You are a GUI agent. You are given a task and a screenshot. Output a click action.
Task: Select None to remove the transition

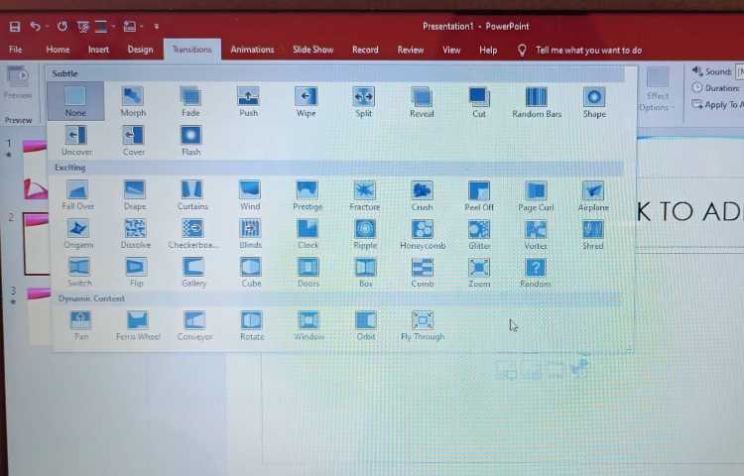[x=75, y=101]
